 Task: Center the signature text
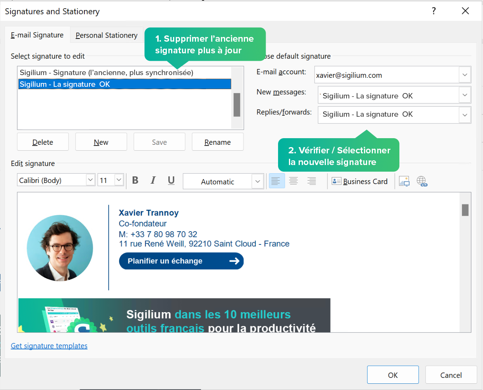[294, 181]
